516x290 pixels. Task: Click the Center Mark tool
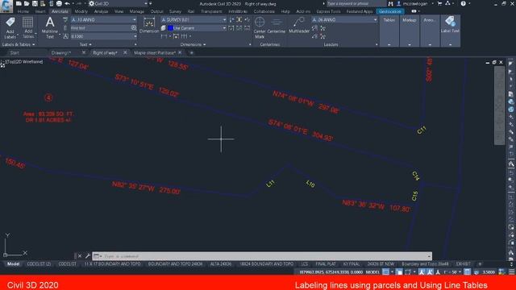pos(260,27)
